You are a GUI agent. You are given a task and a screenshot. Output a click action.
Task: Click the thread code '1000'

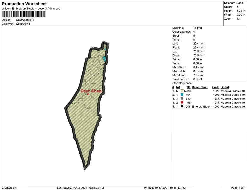click(x=216, y=106)
